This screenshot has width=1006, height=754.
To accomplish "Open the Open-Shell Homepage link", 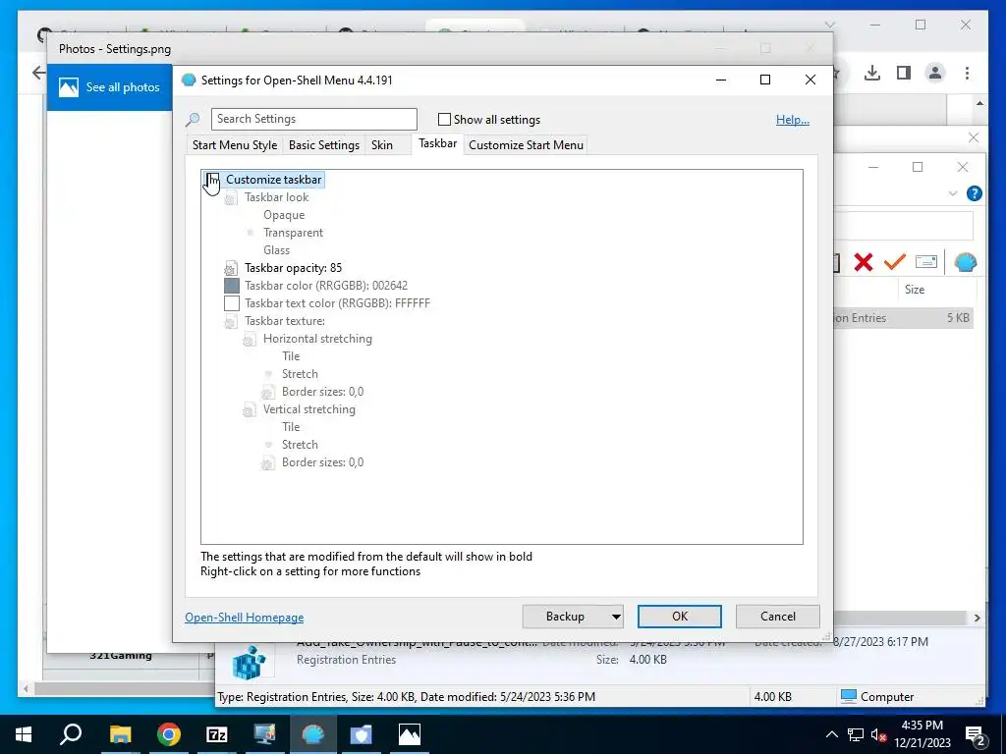I will (245, 618).
